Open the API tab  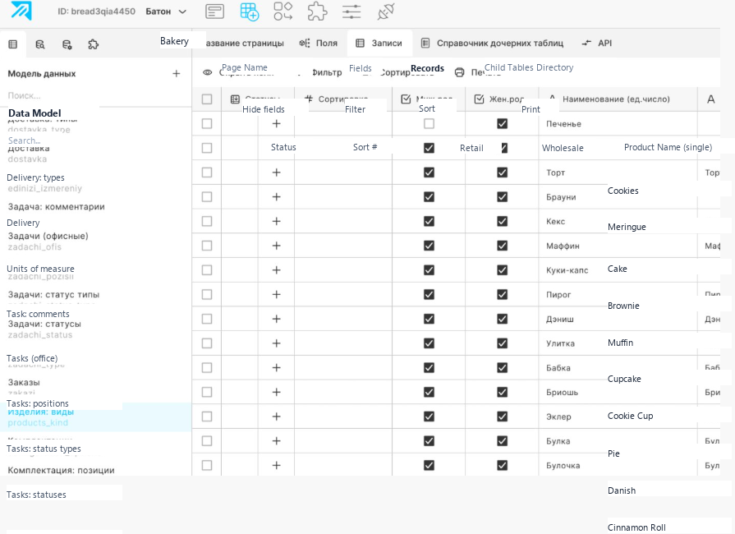[x=597, y=44]
